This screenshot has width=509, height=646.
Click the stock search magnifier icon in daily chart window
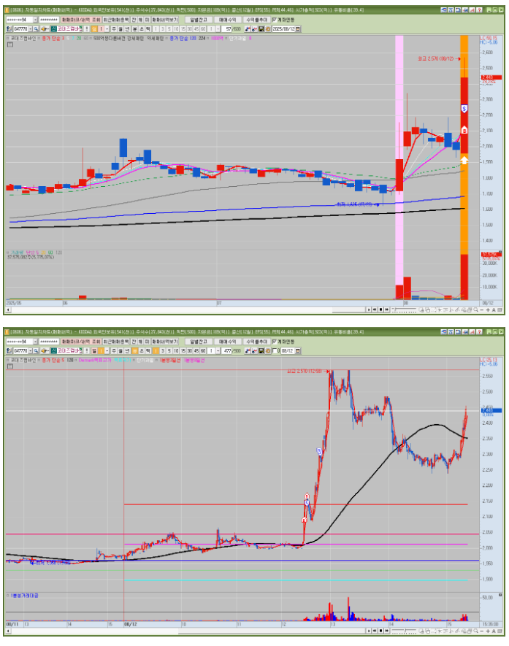[x=36, y=29]
